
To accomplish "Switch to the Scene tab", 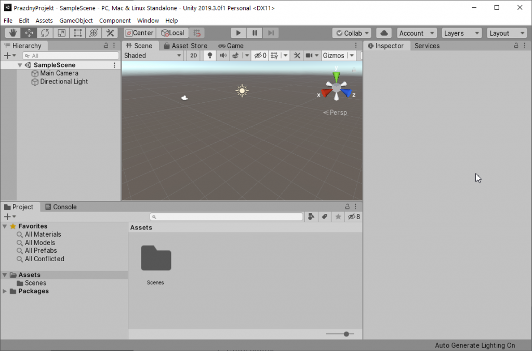I will [139, 46].
